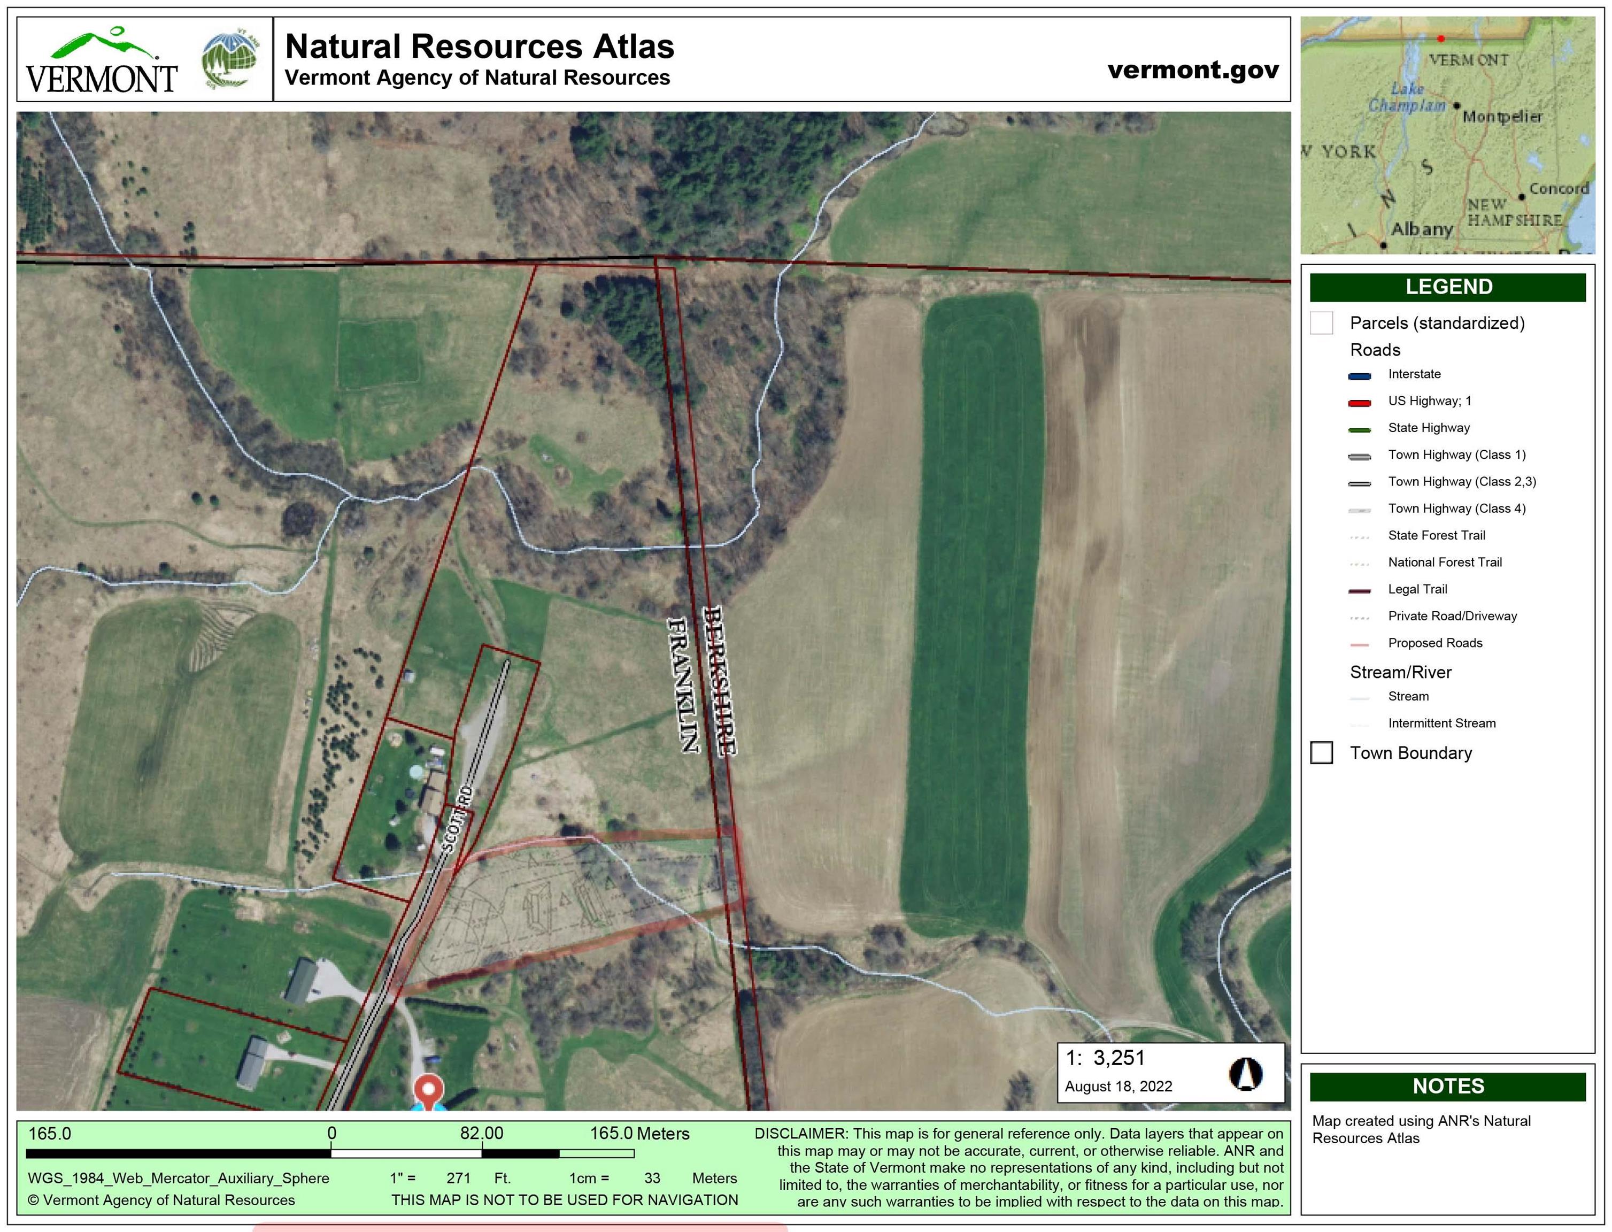The image size is (1612, 1232).
Task: Click the US Highway red line symbol
Action: pyautogui.click(x=1359, y=403)
